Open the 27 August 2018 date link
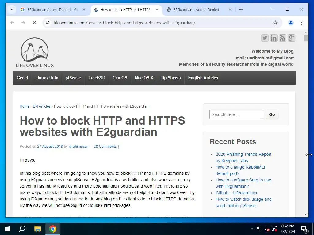This screenshot has height=235, width=314. click(x=50, y=147)
